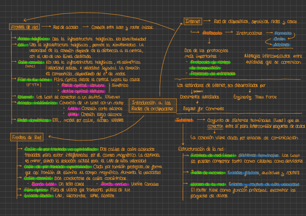Click the top-left boxed 'Frontera de red' heading
Image resolution: width=306 pixels, height=216 pixels.
(24, 27)
